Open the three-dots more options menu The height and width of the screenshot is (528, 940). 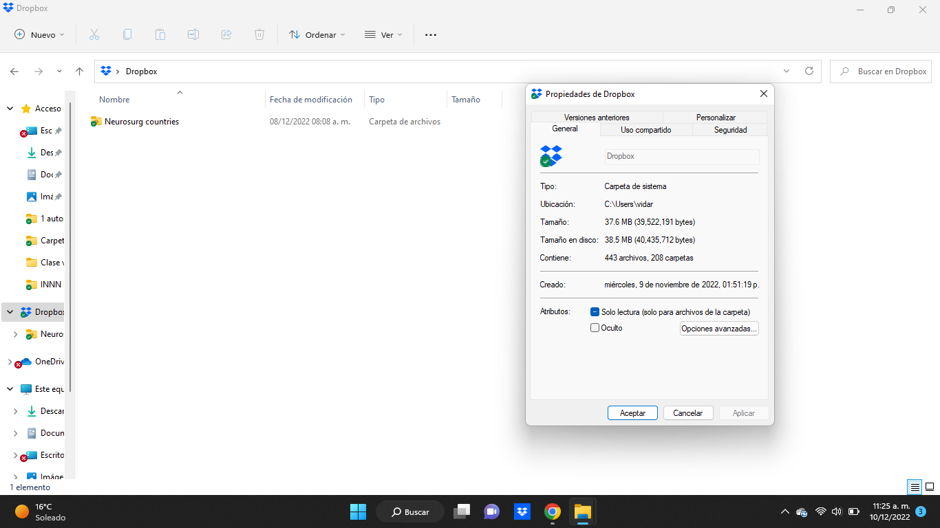(x=431, y=34)
